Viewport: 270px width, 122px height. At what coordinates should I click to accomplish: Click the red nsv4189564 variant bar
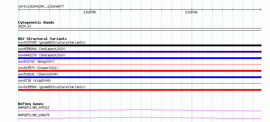pos(140,90)
